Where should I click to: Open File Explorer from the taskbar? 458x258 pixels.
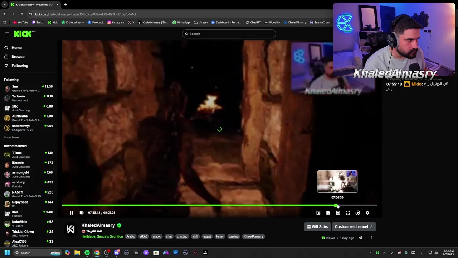coord(77,253)
